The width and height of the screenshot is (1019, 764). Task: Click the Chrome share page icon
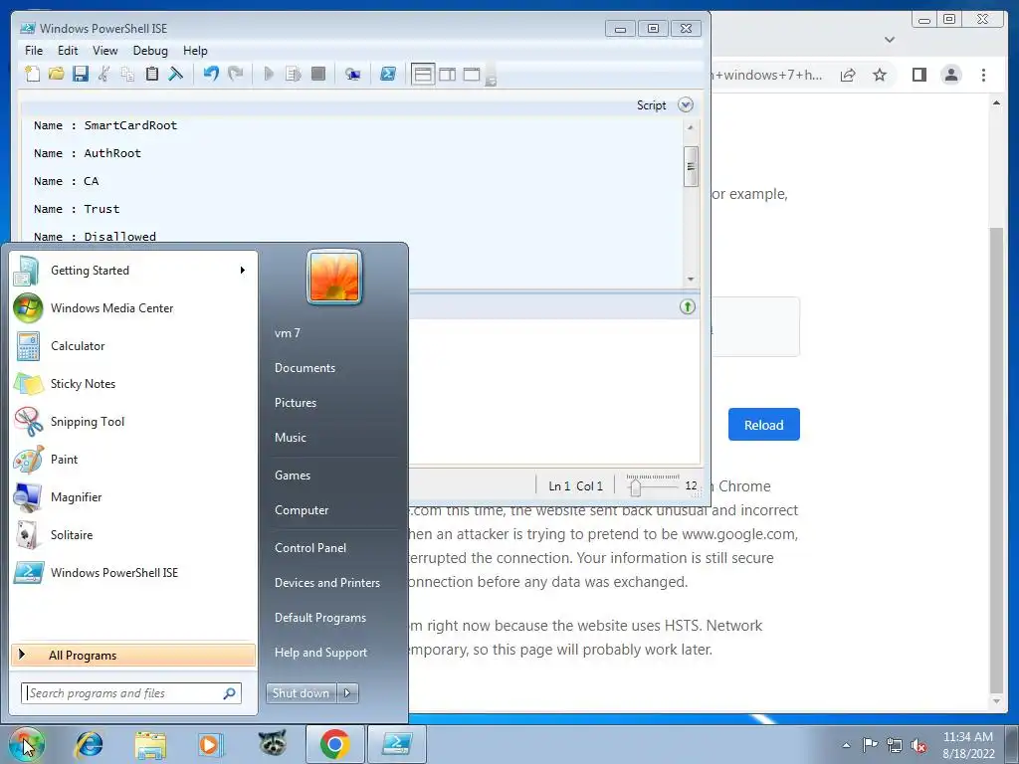tap(848, 75)
